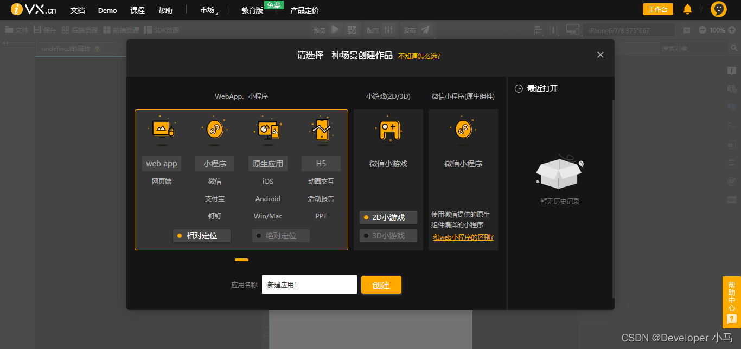Open 产品定价 in top navigation

[304, 10]
